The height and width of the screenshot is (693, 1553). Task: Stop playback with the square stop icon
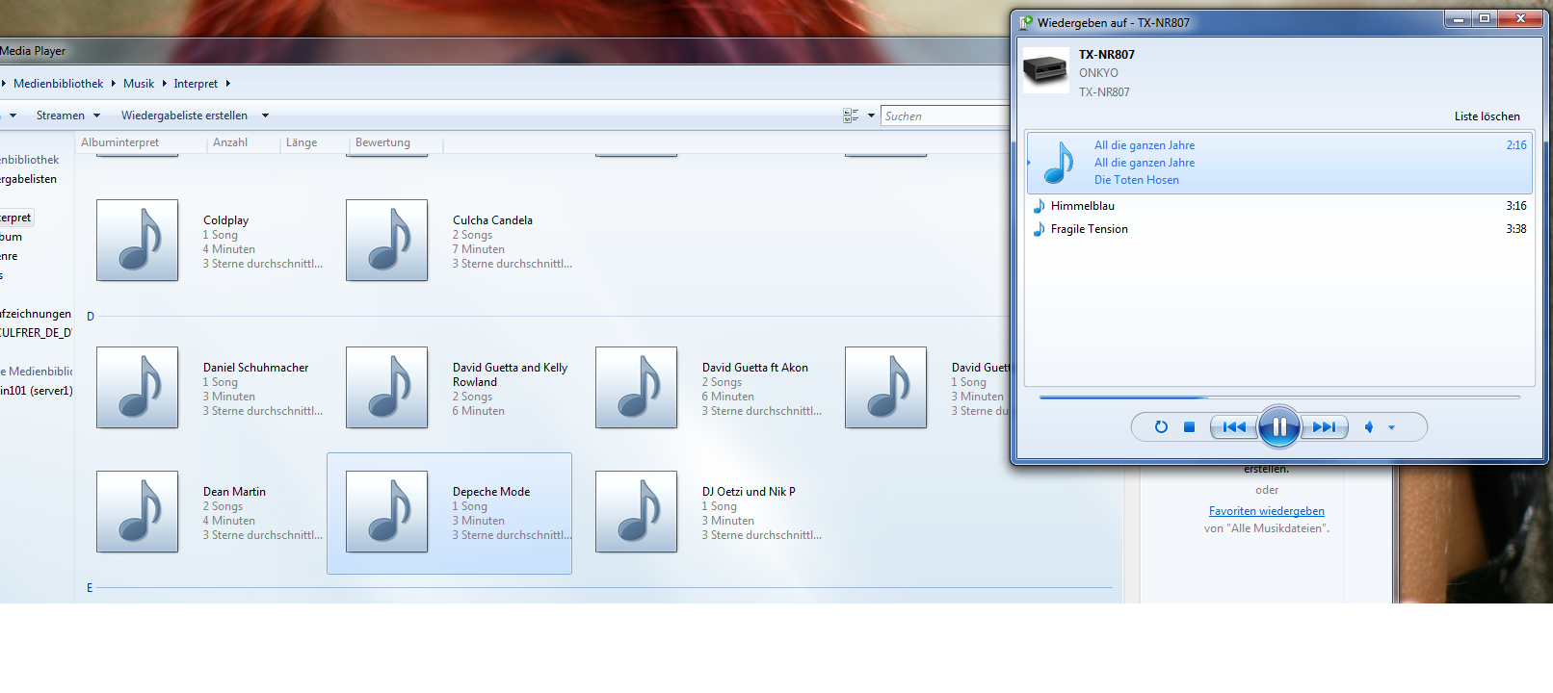tap(1189, 427)
